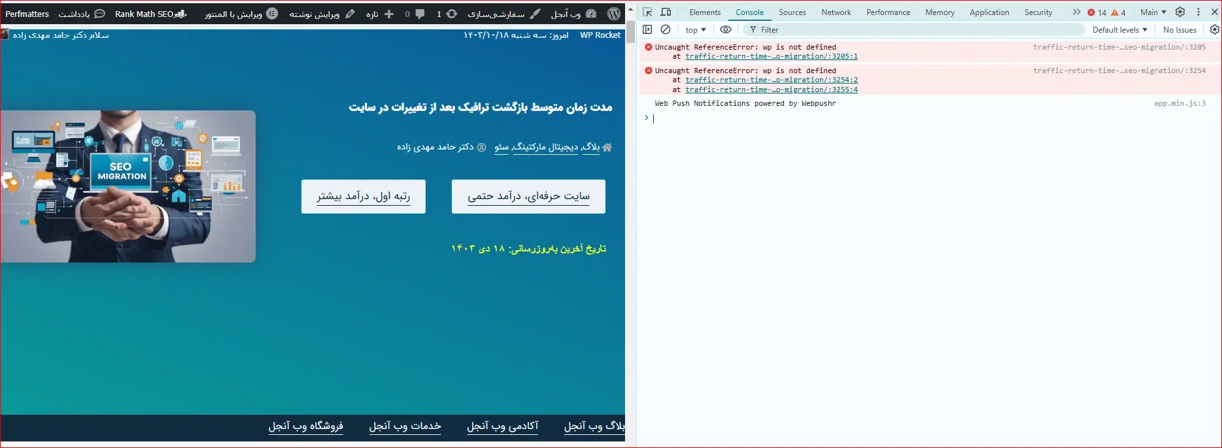Expand the Default levels dropdown

[x=1119, y=30]
